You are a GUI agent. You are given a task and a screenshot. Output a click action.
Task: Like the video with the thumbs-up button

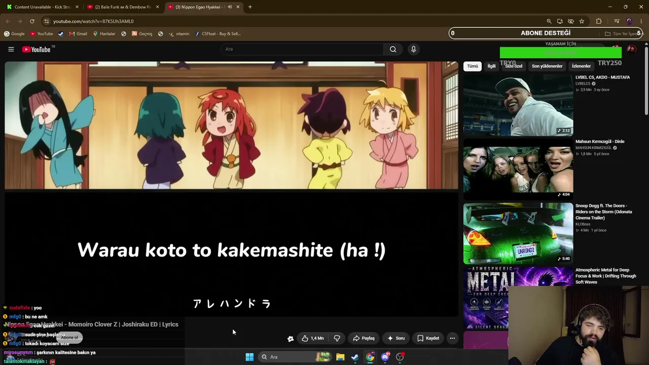(x=312, y=338)
